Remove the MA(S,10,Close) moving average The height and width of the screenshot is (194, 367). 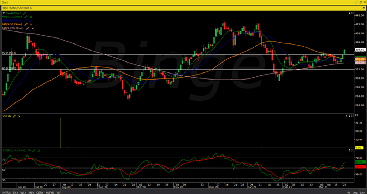[x=31, y=17]
